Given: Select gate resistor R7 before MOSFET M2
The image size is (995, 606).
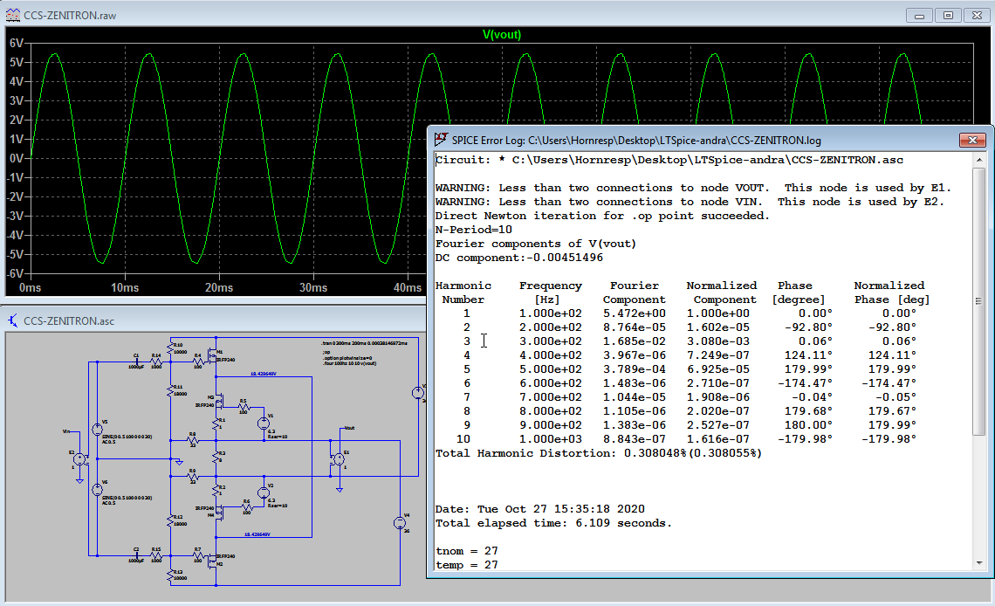Looking at the screenshot, I should pos(198,556).
